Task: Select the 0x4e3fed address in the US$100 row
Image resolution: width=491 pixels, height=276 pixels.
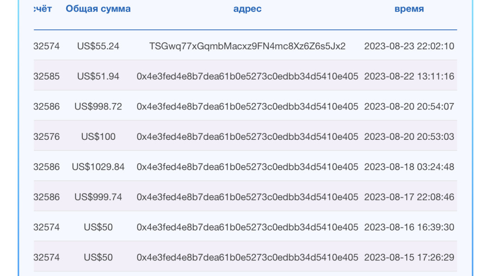Action: click(x=247, y=137)
